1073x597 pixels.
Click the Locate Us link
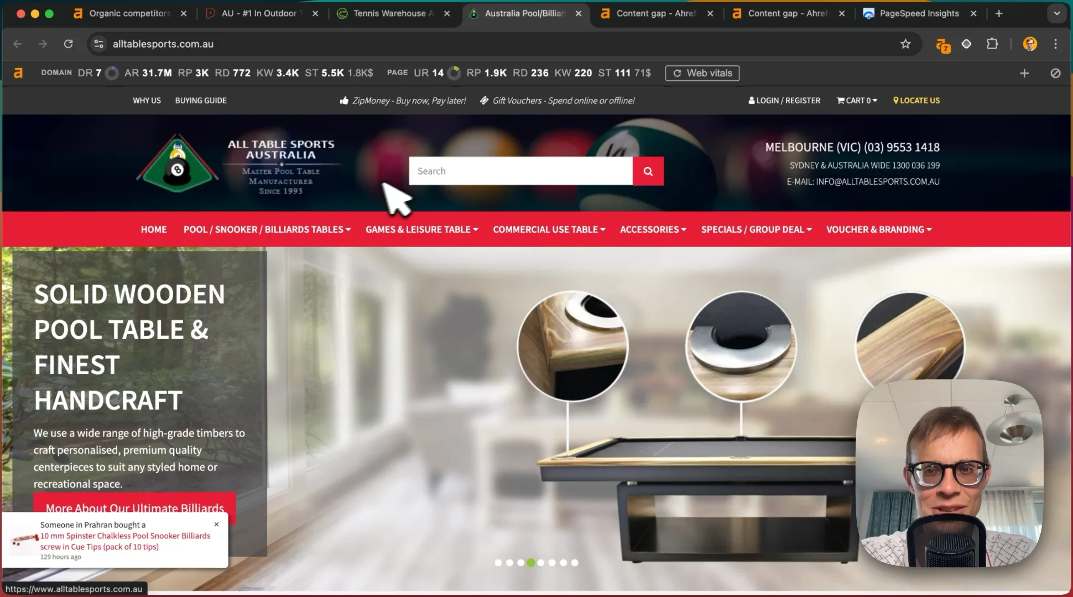916,101
